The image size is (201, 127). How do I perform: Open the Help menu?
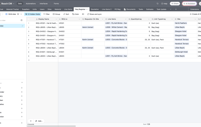pyautogui.click(x=164, y=4)
